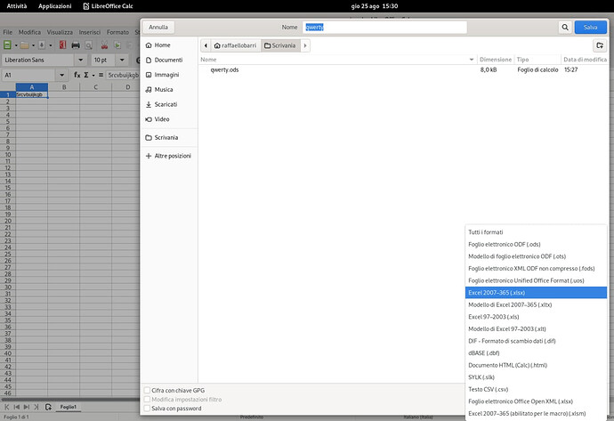
Task: Open Home in the places sidebar
Action: (x=169, y=45)
